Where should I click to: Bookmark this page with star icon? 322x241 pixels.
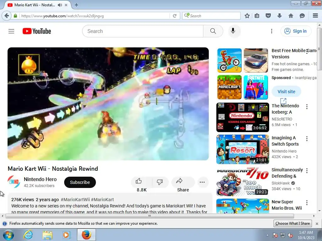(247, 16)
